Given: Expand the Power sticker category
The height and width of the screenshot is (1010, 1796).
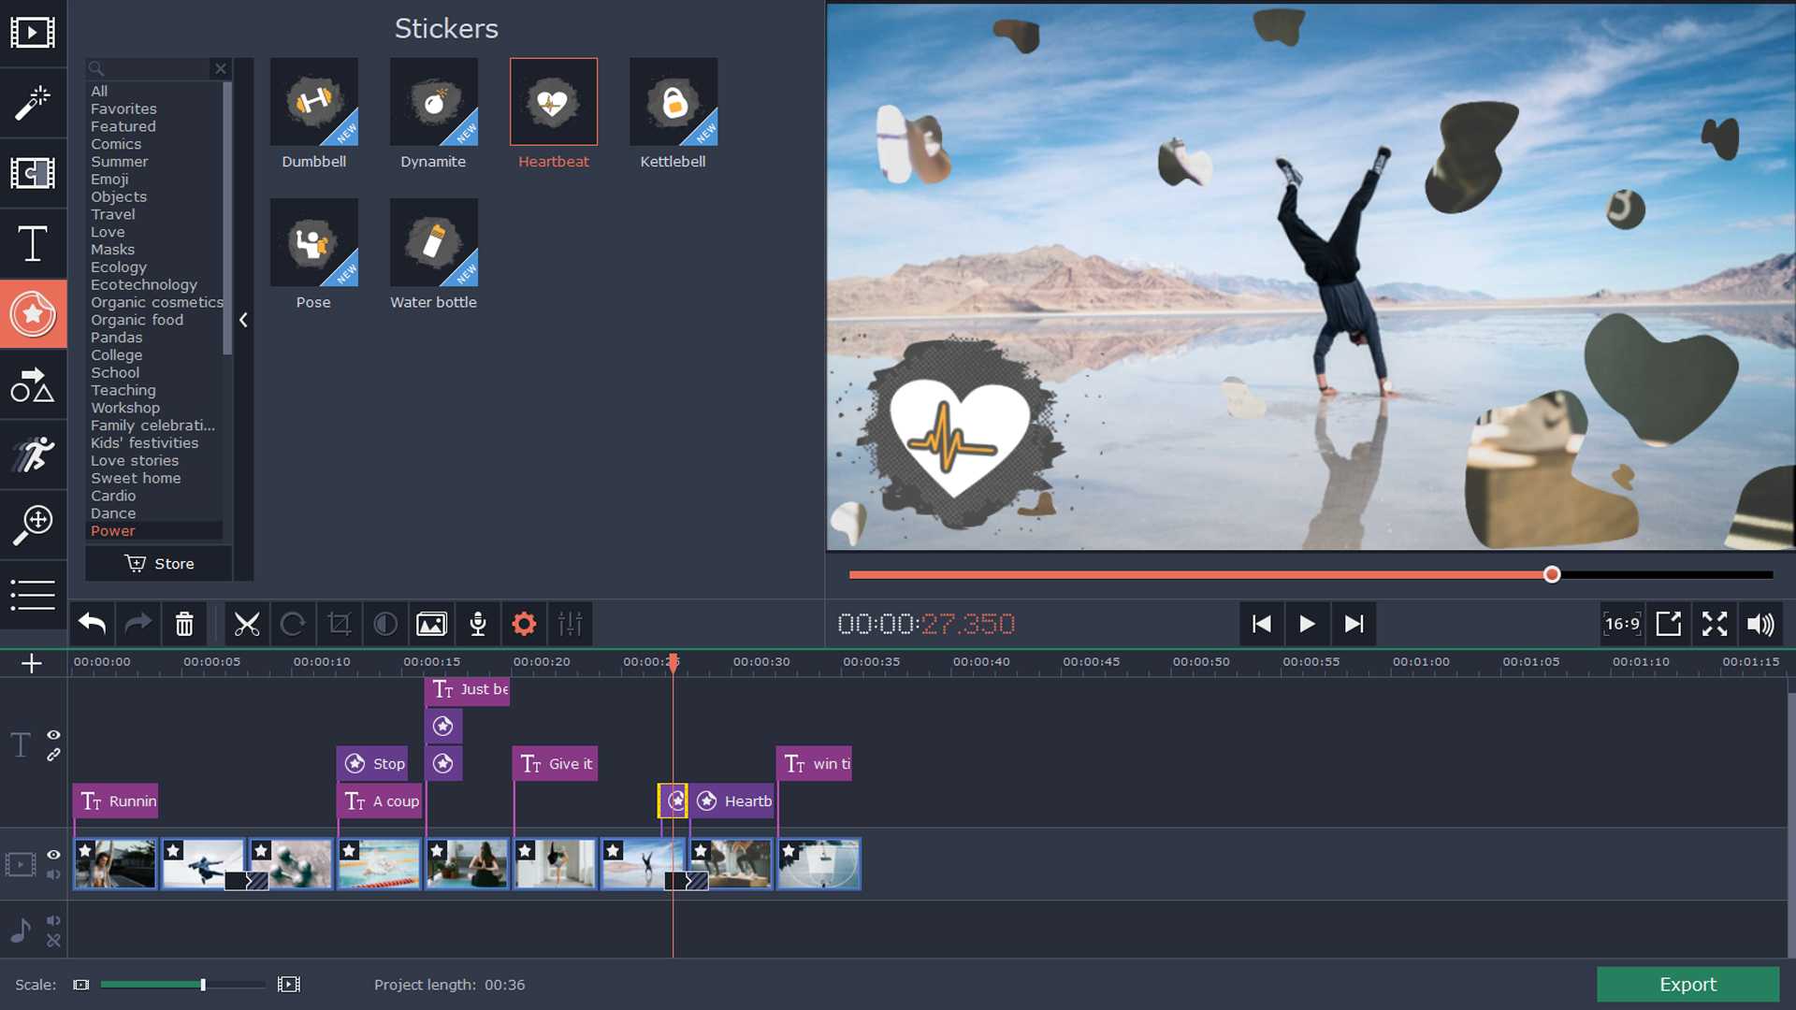Looking at the screenshot, I should click(x=112, y=530).
